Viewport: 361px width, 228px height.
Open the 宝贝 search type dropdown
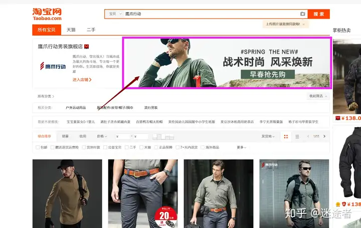[115, 14]
